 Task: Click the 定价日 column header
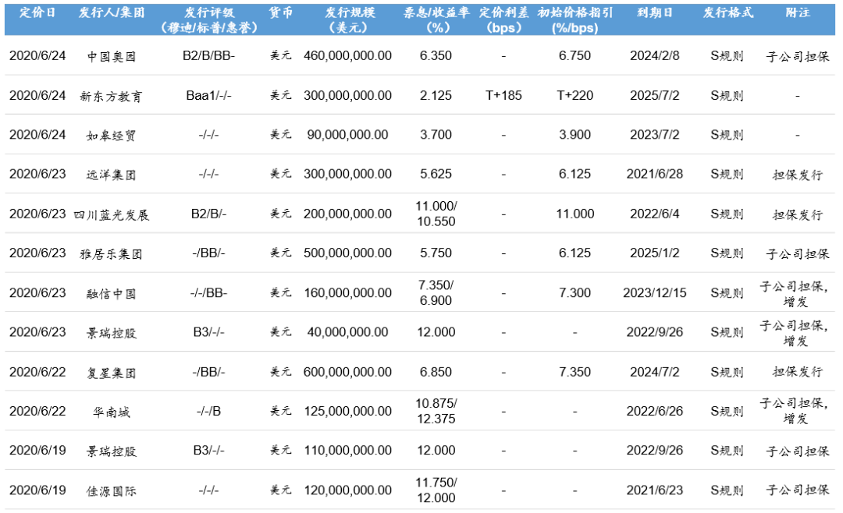click(x=37, y=12)
